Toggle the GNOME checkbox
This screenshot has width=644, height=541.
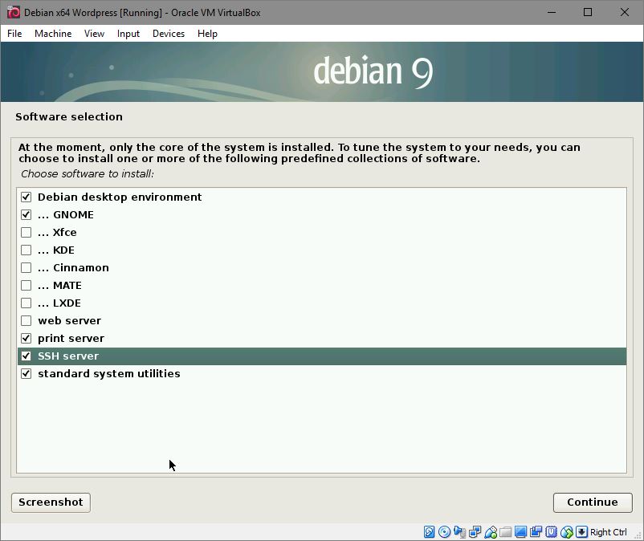coord(26,214)
